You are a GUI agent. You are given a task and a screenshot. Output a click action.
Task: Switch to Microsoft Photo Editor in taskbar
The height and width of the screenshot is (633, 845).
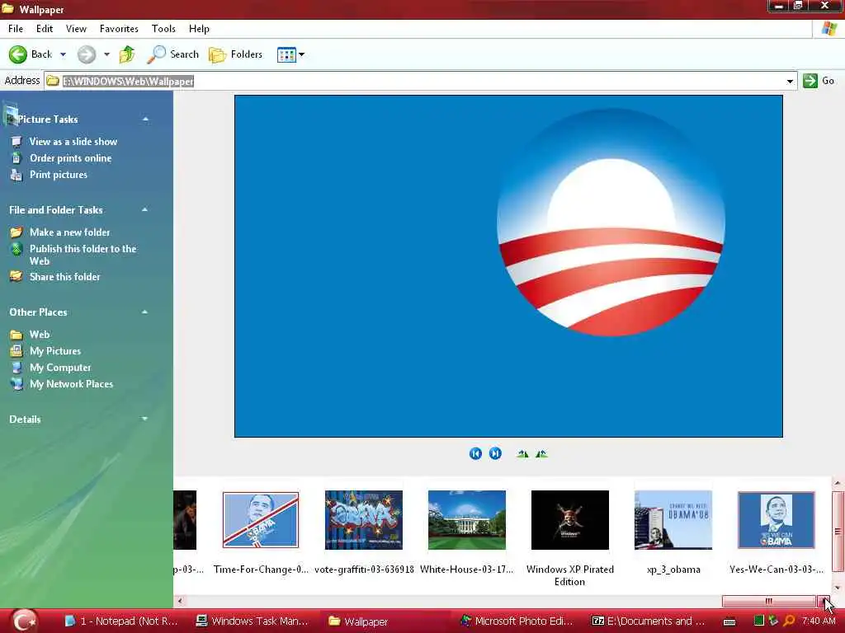(x=516, y=621)
